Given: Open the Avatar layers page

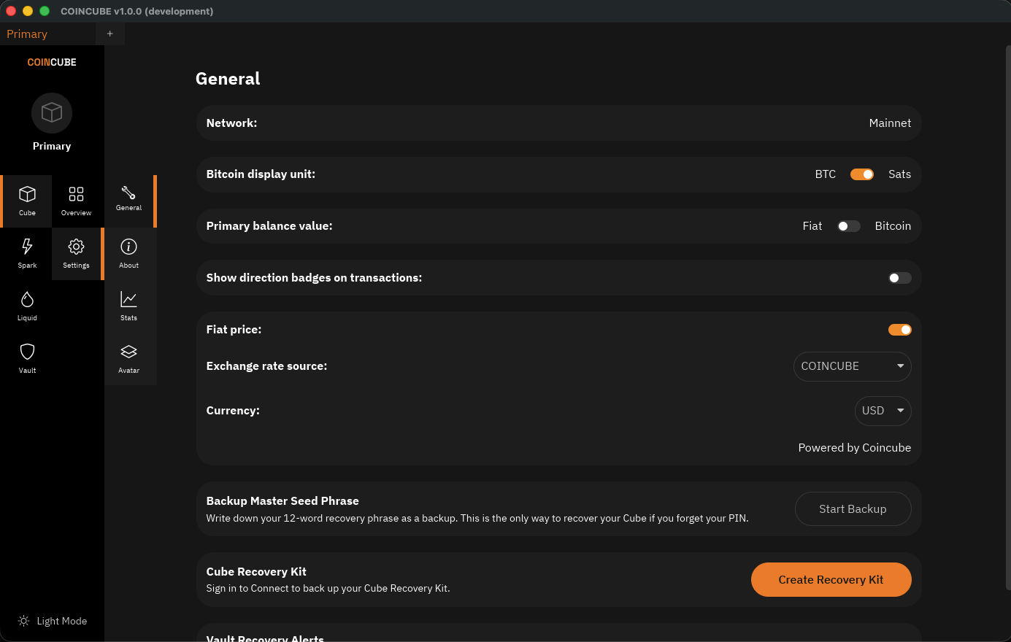Looking at the screenshot, I should 128,359.
